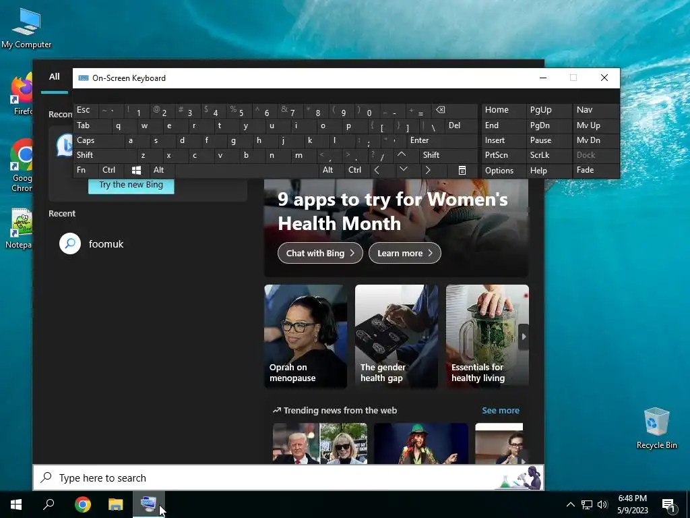690x518 pixels.
Task: Click the Enter key on keyboard
Action: pos(442,140)
